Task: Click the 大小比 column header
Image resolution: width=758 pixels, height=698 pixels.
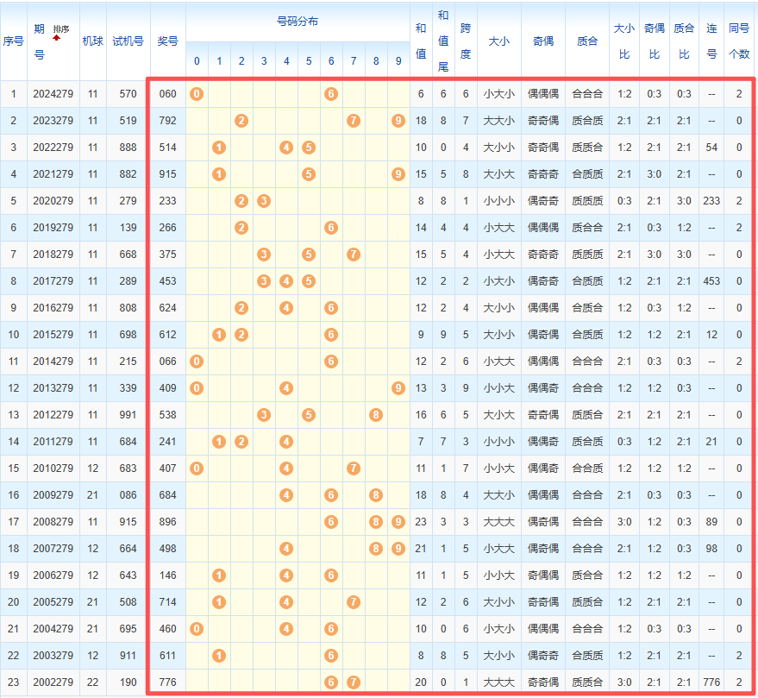Action: [624, 41]
